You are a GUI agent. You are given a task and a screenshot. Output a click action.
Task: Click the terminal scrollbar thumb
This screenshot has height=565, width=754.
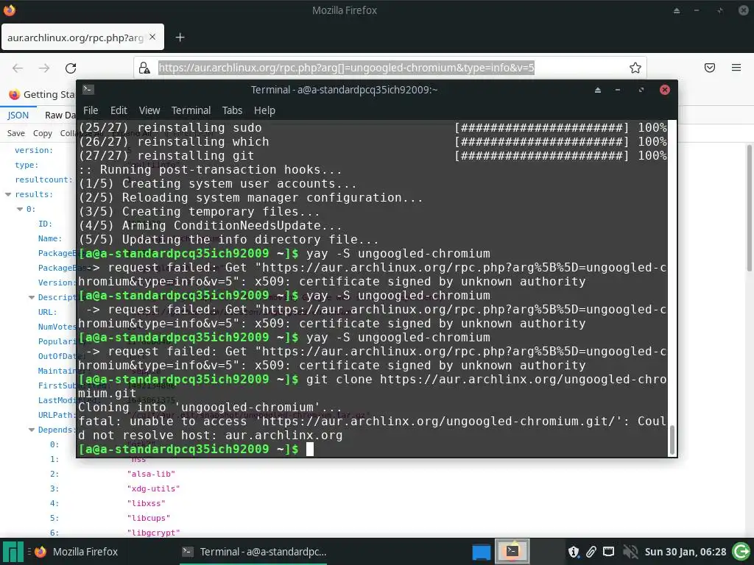pyautogui.click(x=672, y=440)
